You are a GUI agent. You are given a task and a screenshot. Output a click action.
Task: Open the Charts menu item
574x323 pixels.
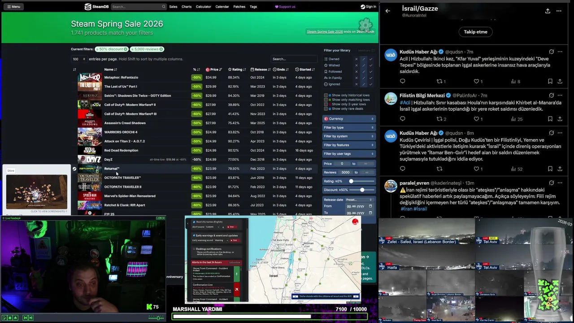pos(187,7)
